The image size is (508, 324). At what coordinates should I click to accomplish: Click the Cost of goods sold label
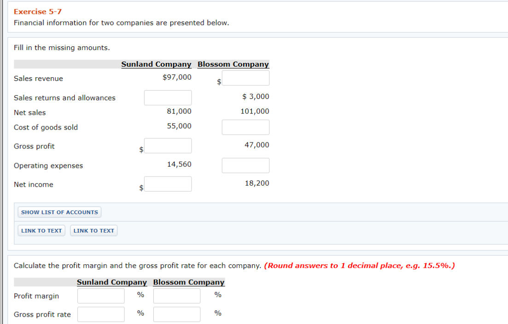(x=46, y=127)
